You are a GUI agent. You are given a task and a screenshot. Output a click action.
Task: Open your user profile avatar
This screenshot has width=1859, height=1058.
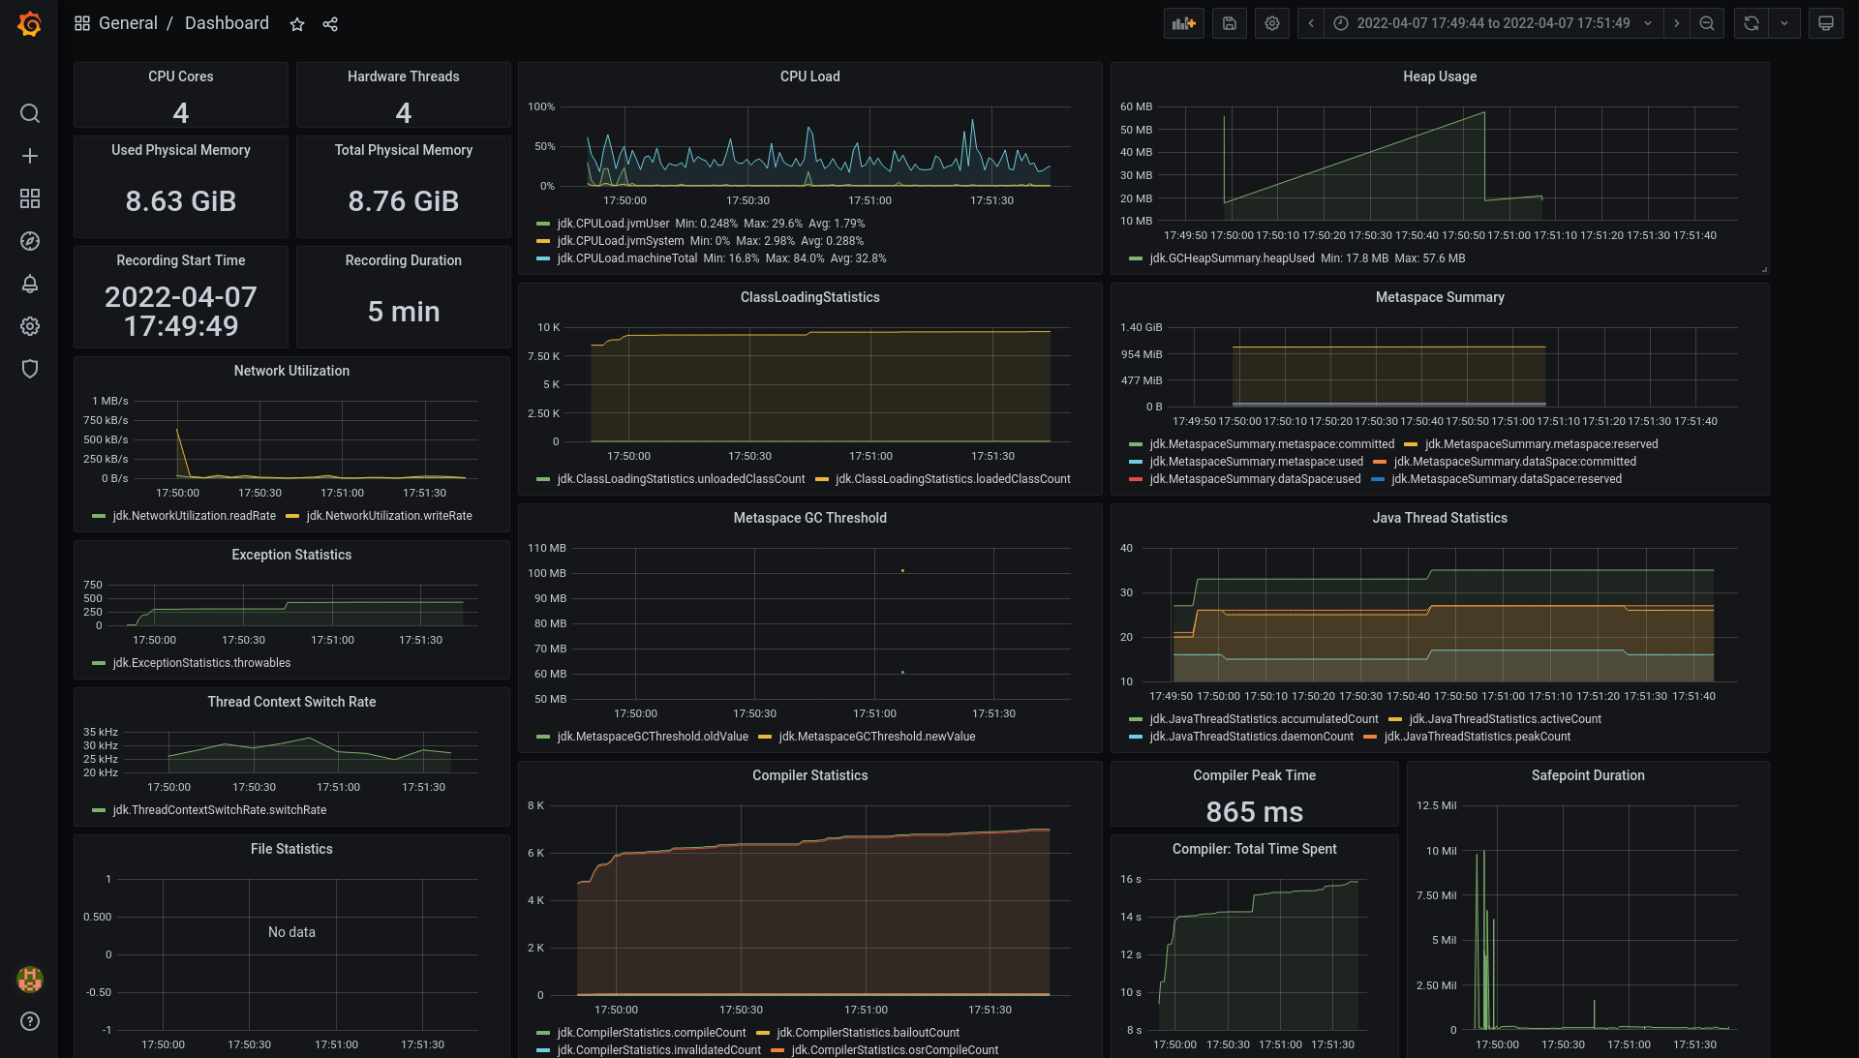click(30, 980)
